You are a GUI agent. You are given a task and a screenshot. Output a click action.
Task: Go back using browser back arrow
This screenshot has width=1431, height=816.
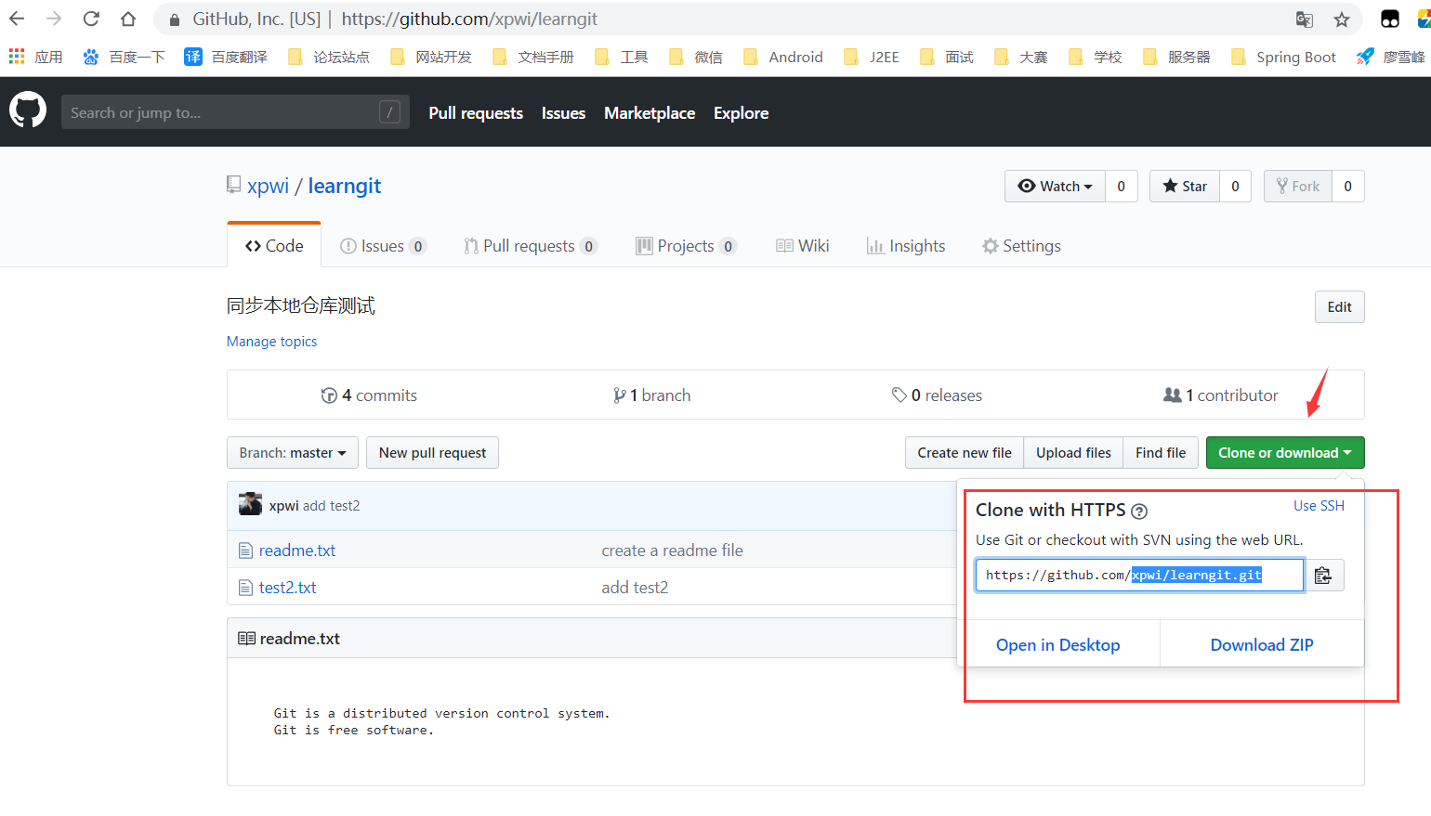(17, 19)
